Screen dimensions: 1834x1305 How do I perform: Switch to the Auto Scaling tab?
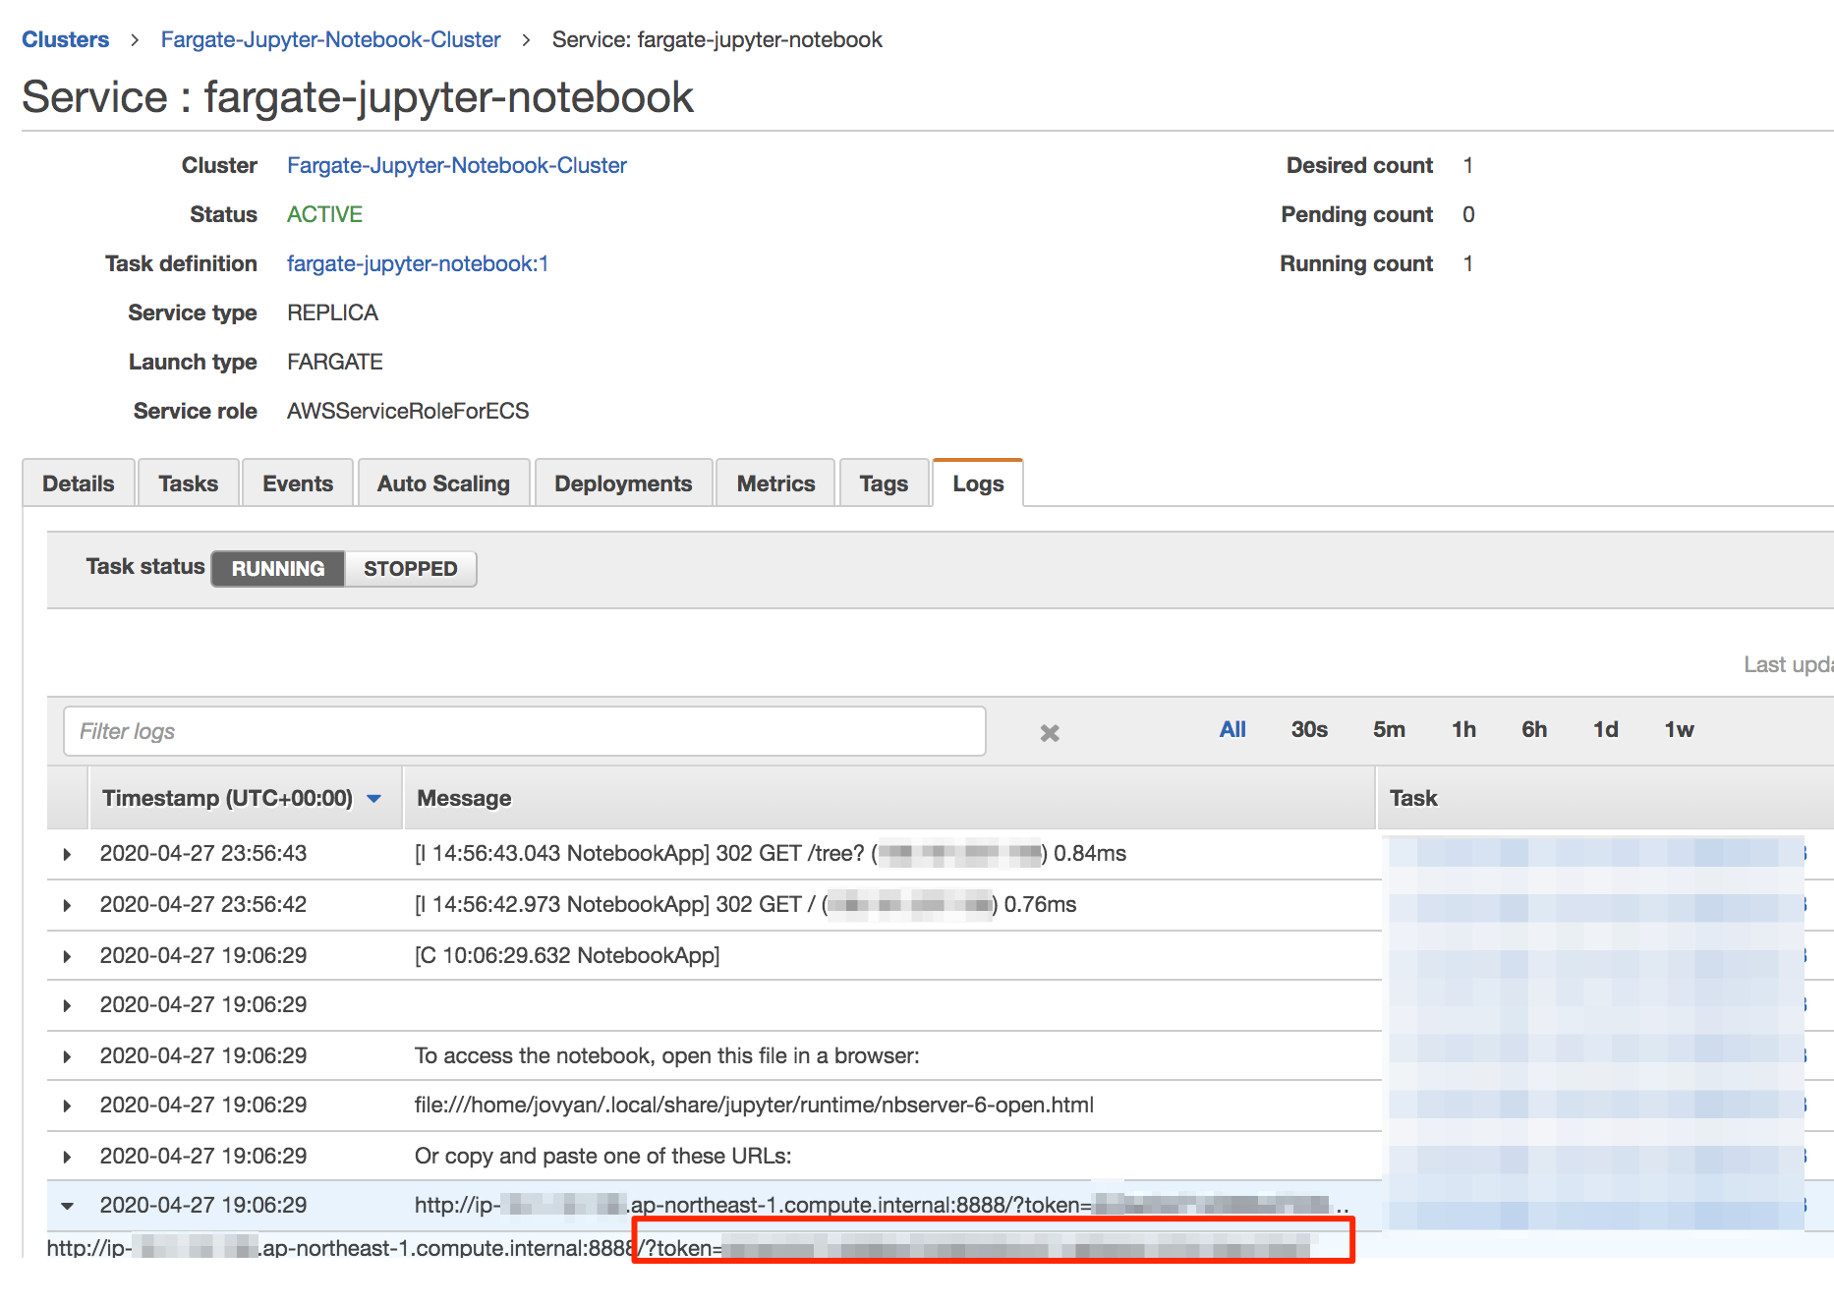tap(444, 483)
